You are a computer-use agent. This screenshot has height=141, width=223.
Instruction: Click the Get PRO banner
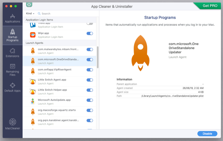[x=209, y=6]
